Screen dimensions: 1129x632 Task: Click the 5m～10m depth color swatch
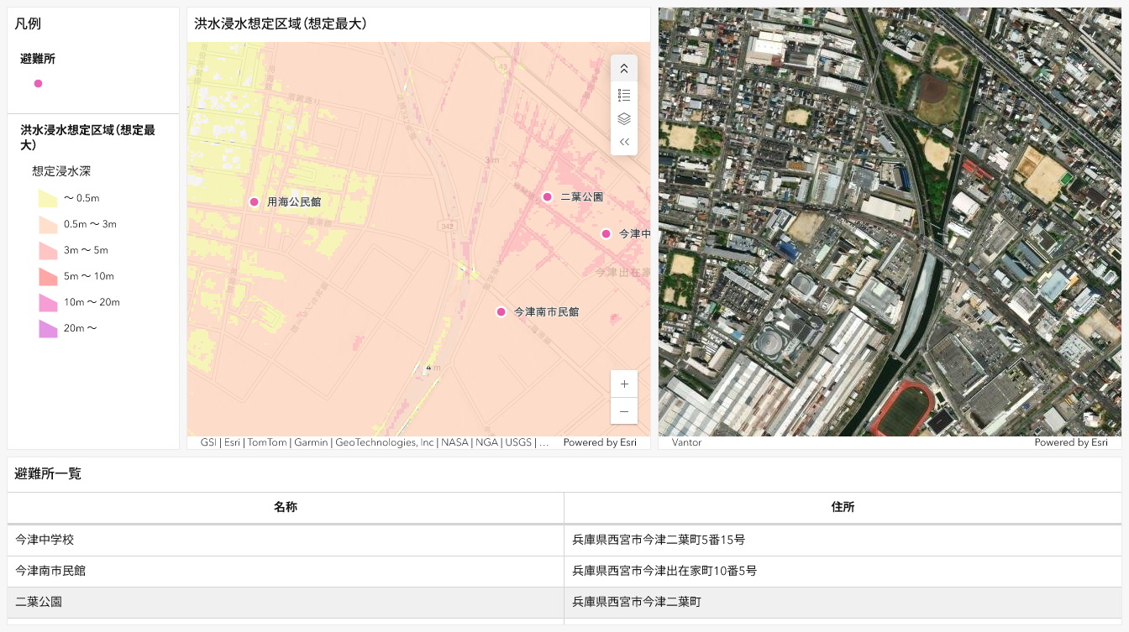click(x=46, y=275)
